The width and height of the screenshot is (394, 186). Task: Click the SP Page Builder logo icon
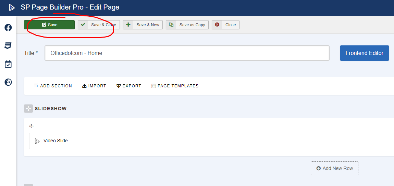(x=12, y=8)
